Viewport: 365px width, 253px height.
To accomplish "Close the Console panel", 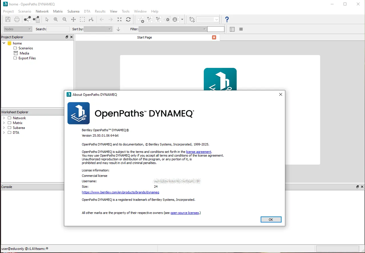I will tap(362, 187).
